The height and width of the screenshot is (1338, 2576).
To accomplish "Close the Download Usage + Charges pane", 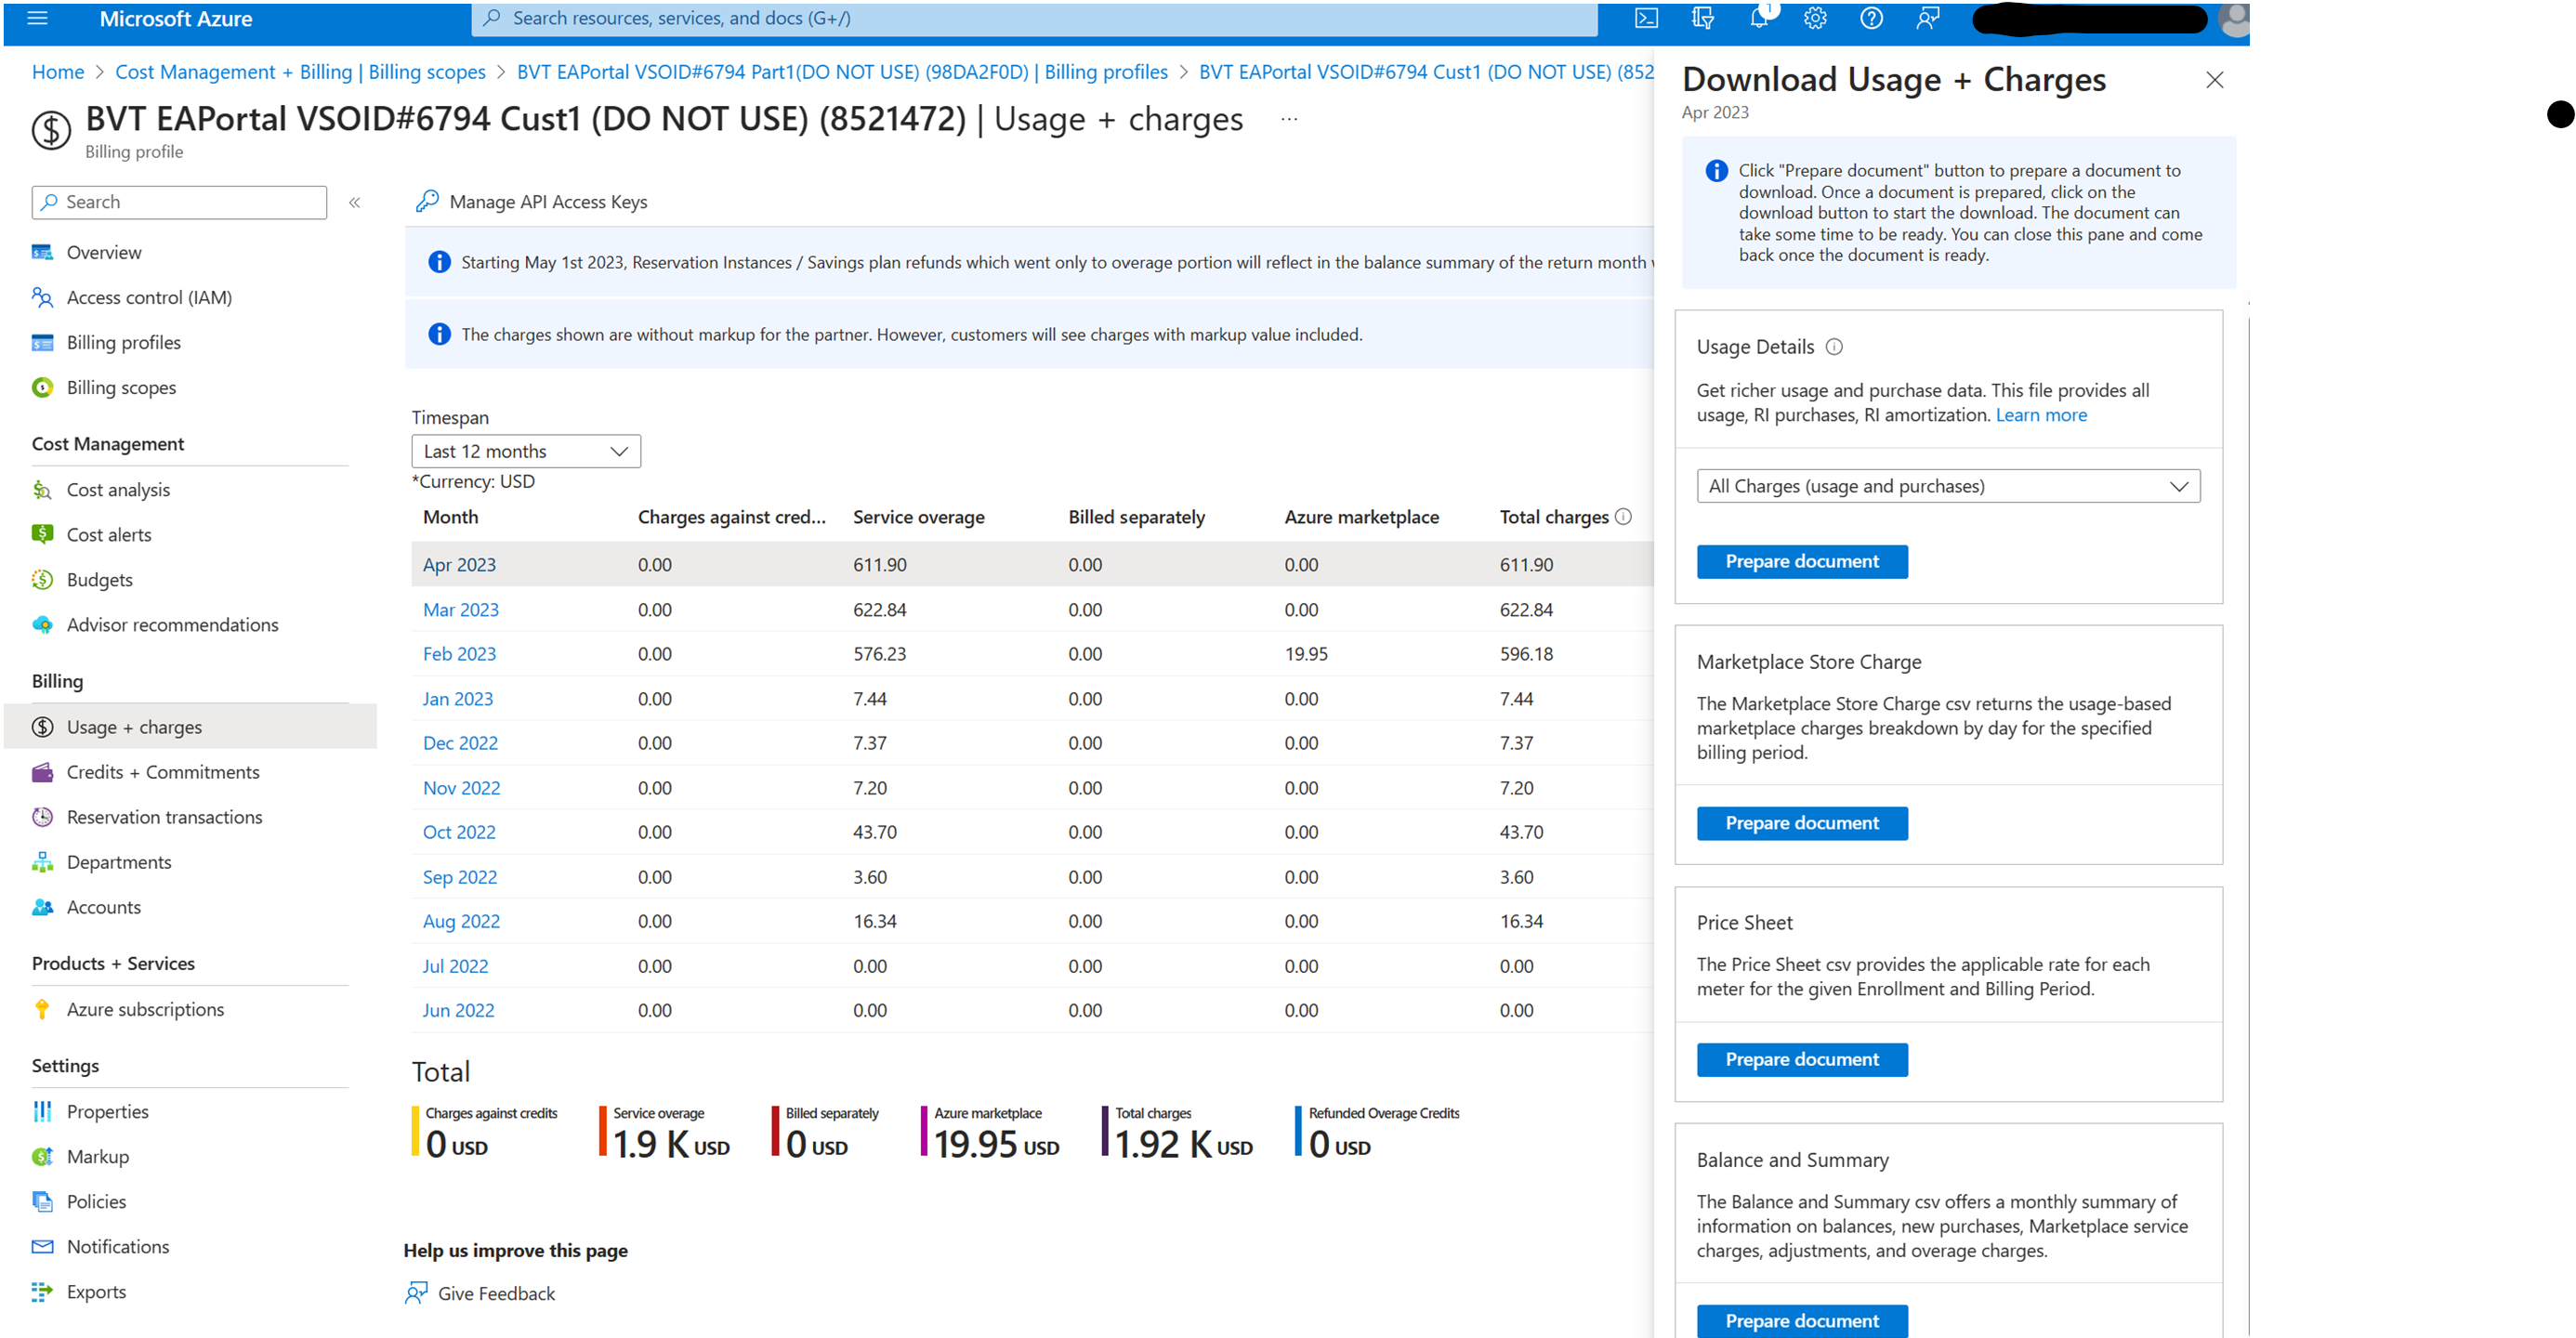I will point(2214,80).
